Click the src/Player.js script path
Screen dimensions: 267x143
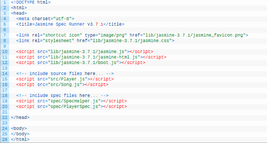point(69,79)
